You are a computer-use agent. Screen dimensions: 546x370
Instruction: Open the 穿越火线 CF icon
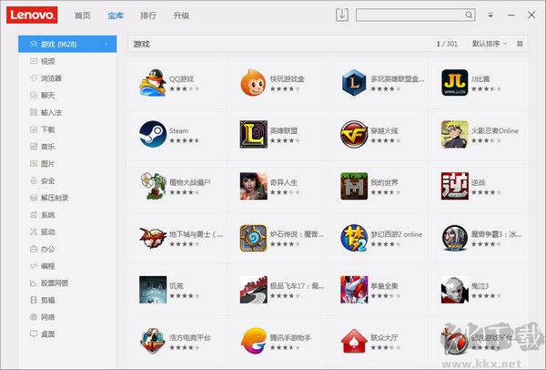[x=353, y=134]
